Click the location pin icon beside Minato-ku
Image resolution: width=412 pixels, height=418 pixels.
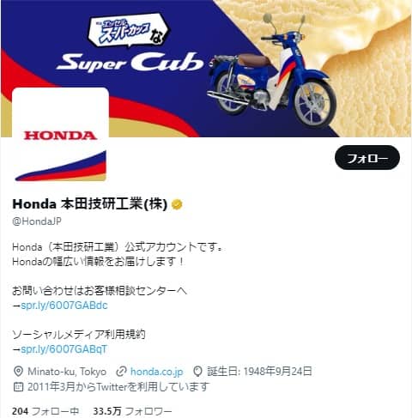click(18, 372)
